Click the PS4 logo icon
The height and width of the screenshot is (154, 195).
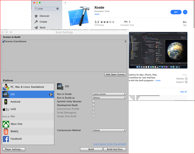pos(6,116)
